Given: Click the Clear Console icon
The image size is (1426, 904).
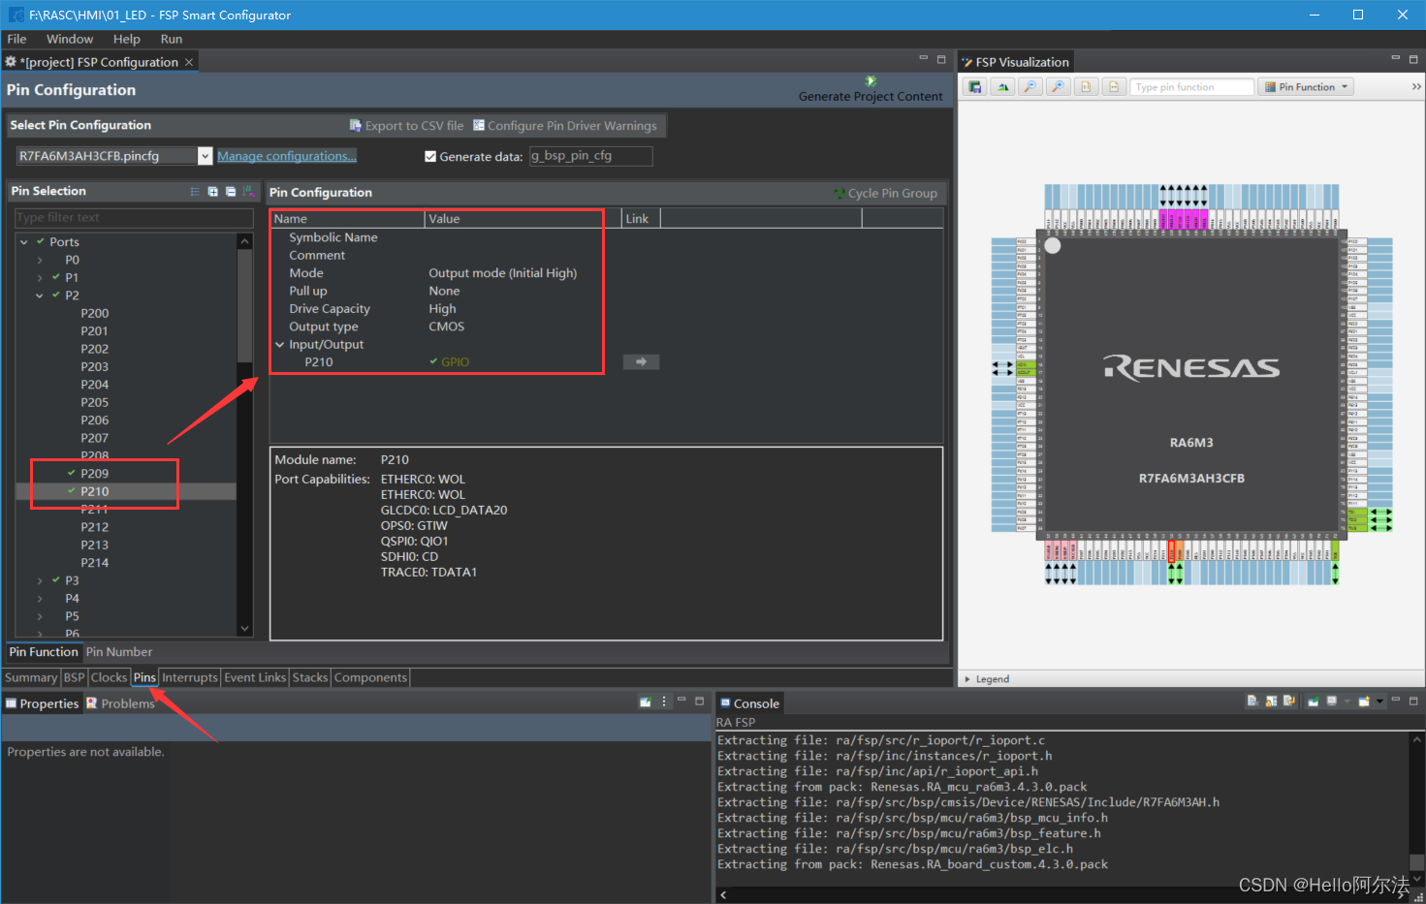Looking at the screenshot, I should coord(1252,701).
